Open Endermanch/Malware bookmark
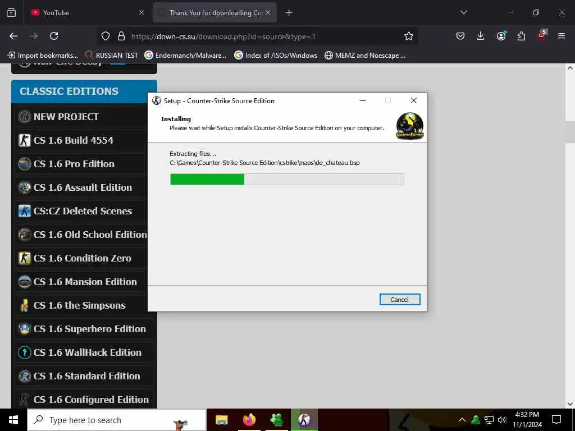Viewport: 575px width, 431px height. point(185,56)
